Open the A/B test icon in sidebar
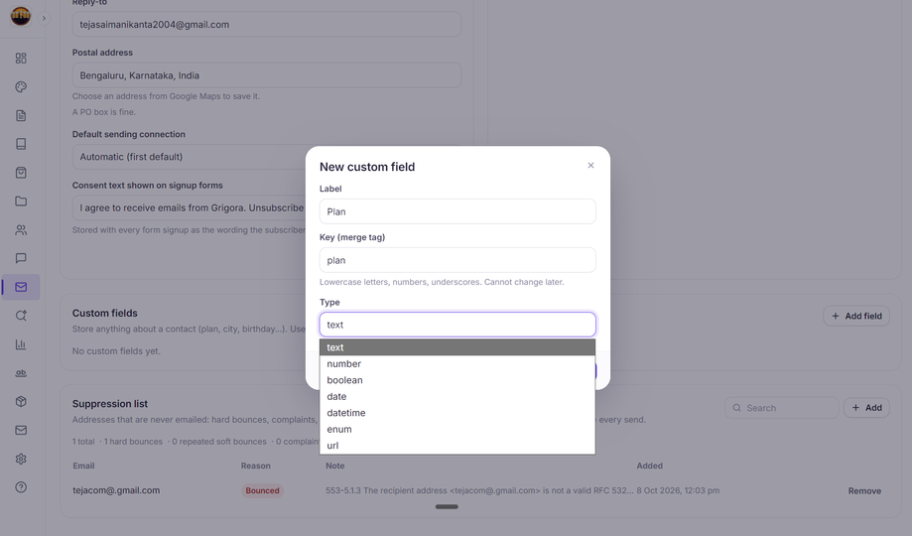Image resolution: width=912 pixels, height=536 pixels. 21,373
